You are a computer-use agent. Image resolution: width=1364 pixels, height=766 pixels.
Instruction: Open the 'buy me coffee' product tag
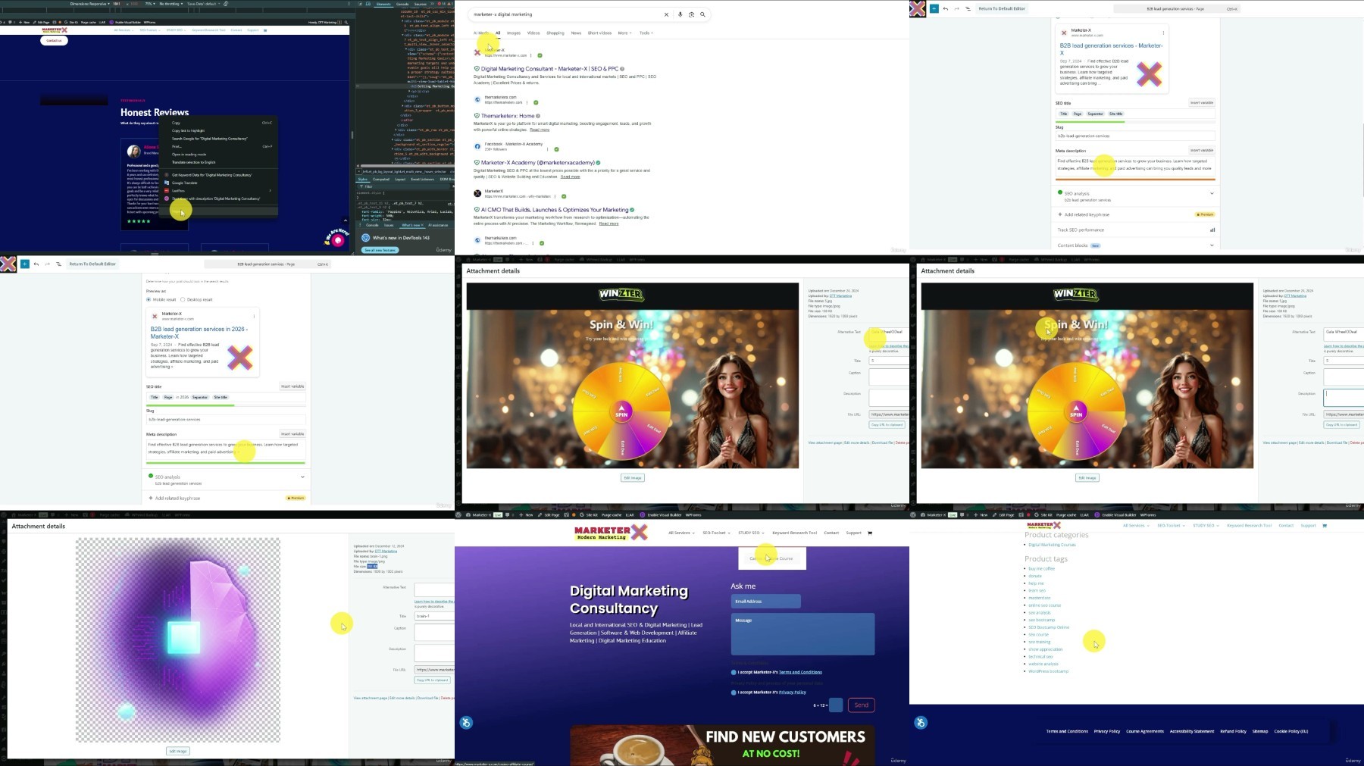click(x=1041, y=568)
